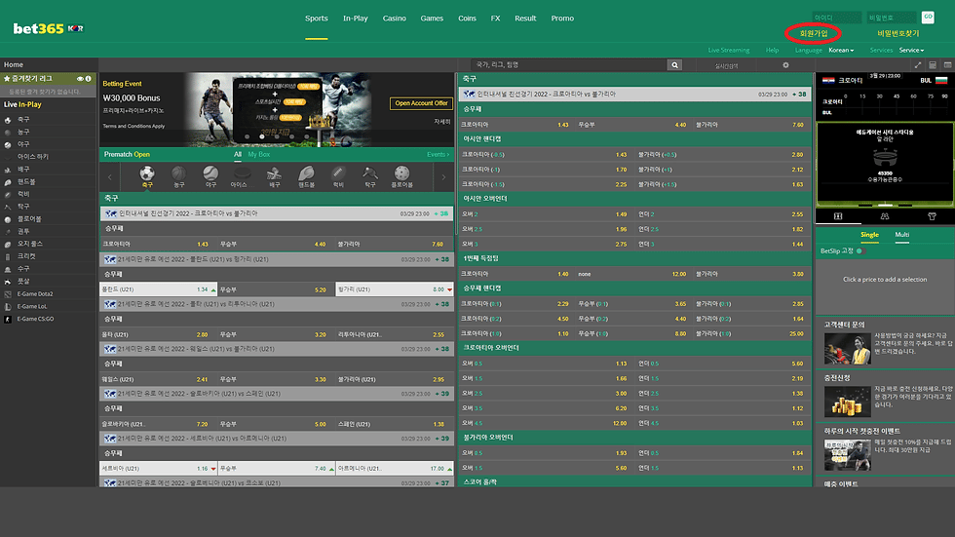Click the 비밀번호 password field
This screenshot has height=537, width=955.
(x=892, y=17)
